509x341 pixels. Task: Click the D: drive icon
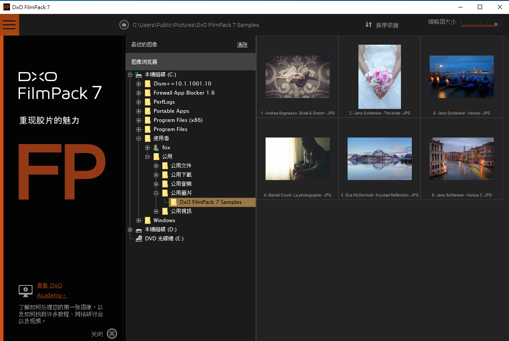point(138,230)
